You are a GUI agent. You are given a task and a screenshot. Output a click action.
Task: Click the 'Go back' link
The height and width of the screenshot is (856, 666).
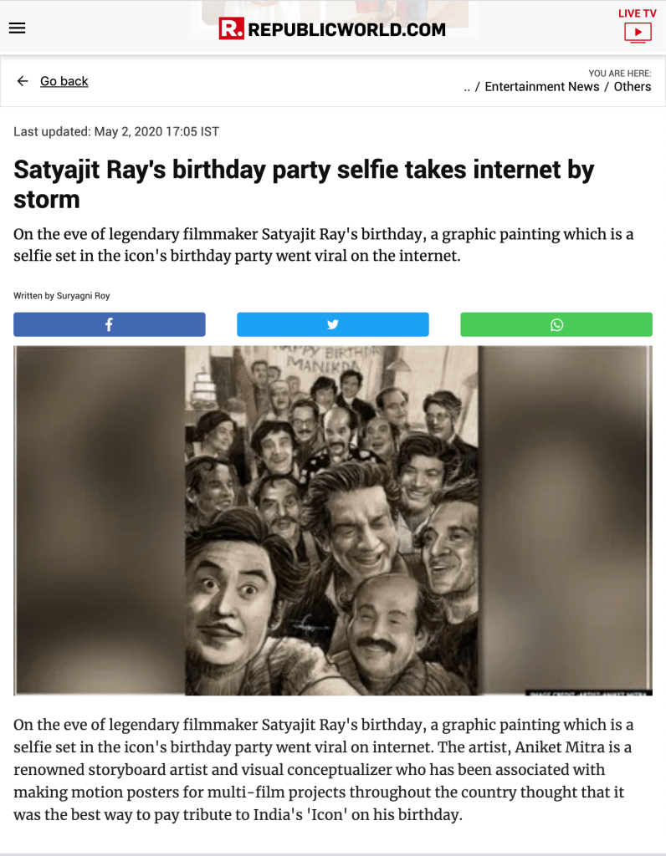point(64,81)
